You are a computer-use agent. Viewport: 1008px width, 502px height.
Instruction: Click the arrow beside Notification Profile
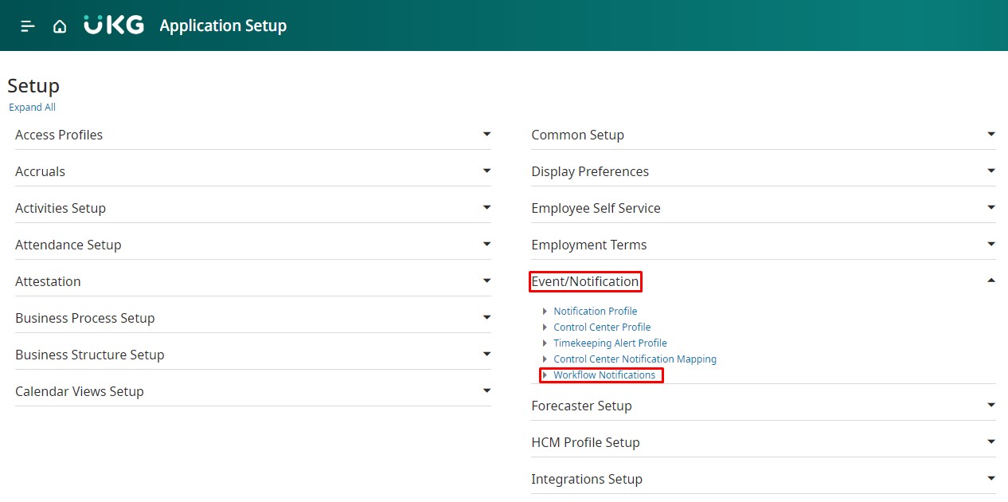(545, 312)
